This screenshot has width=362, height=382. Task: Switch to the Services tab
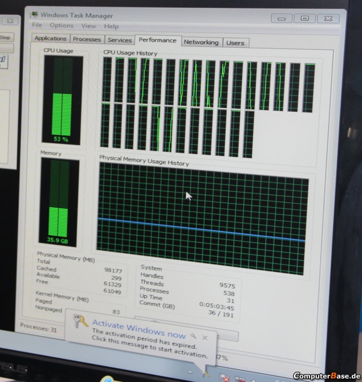(119, 40)
